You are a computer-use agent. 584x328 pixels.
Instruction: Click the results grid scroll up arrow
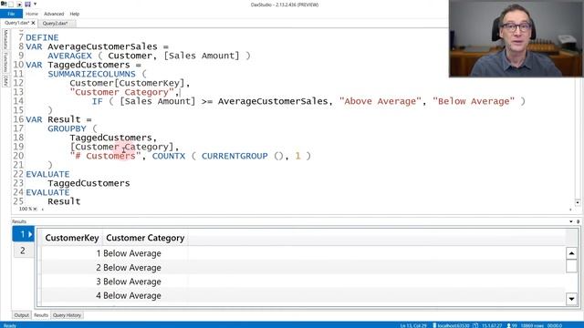pos(571,253)
